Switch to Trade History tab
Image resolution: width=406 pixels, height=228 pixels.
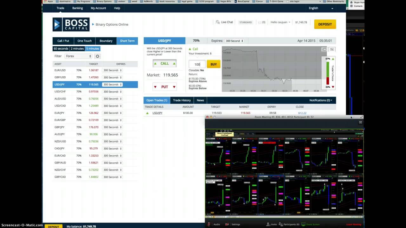[x=182, y=100]
